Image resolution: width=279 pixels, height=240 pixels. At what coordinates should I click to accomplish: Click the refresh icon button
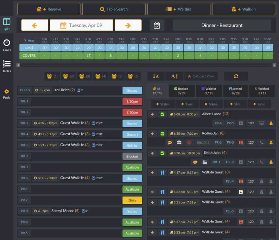(x=236, y=76)
